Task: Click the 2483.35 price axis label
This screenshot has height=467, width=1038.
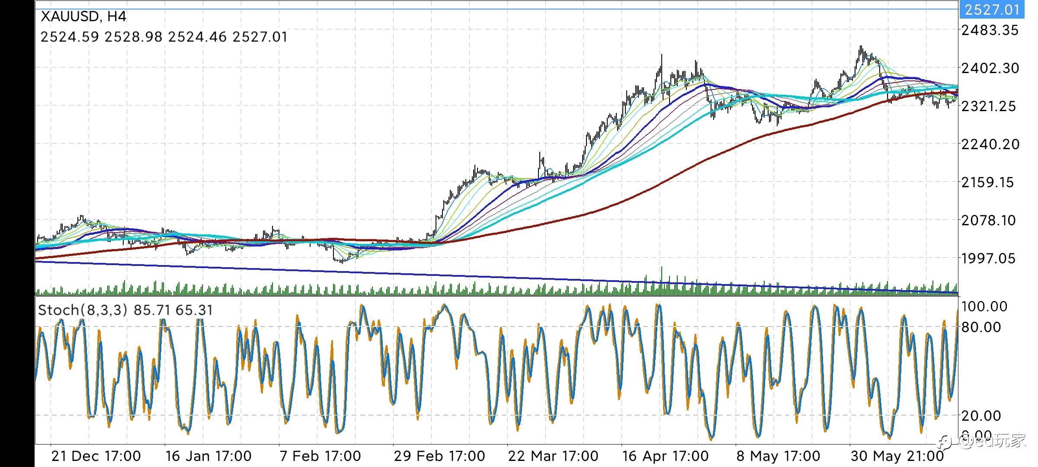Action: [x=990, y=30]
